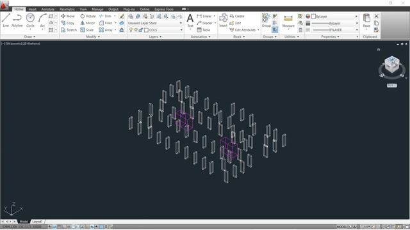Click the Edit Attributes tool
410x230 pixels.
pyautogui.click(x=243, y=30)
